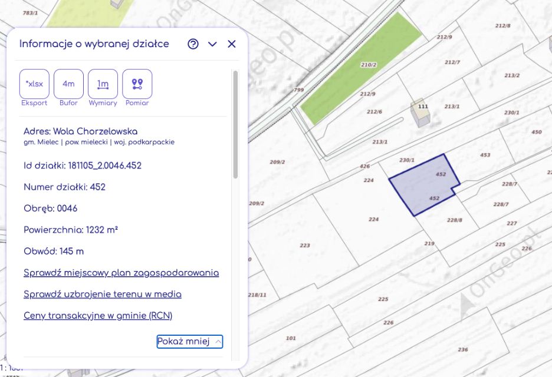The image size is (552, 377).
Task: Click map parcel label 426
Action: pyautogui.click(x=364, y=166)
